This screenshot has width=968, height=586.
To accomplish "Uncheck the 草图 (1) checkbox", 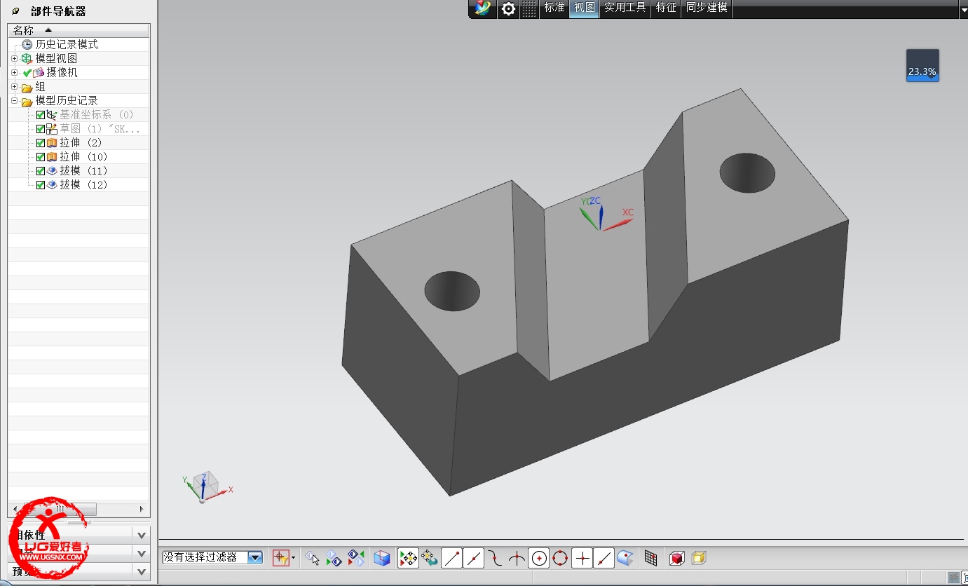I will pos(41,129).
